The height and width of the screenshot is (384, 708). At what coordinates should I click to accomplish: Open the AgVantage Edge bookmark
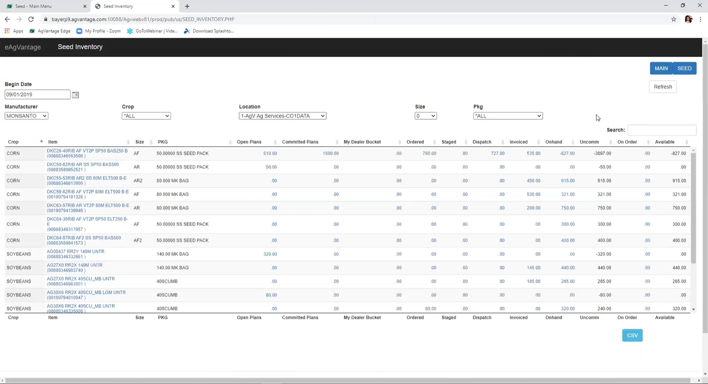click(x=50, y=31)
